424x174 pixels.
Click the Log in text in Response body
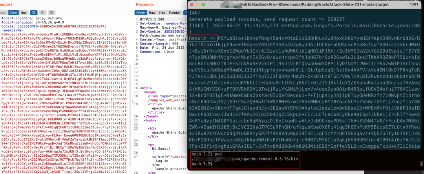point(162,161)
